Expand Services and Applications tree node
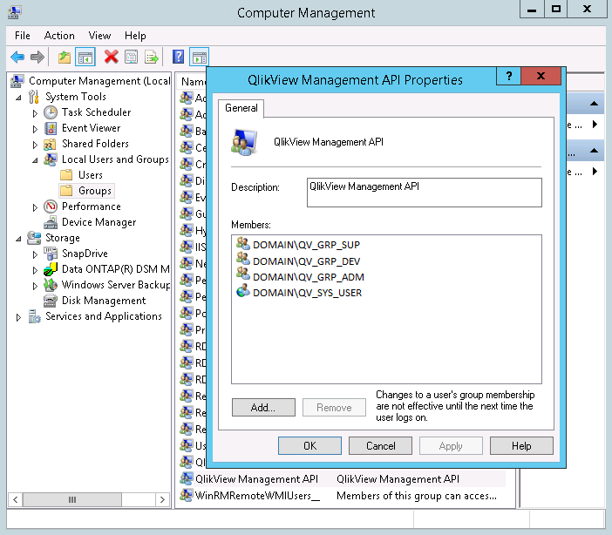 pyautogui.click(x=18, y=318)
